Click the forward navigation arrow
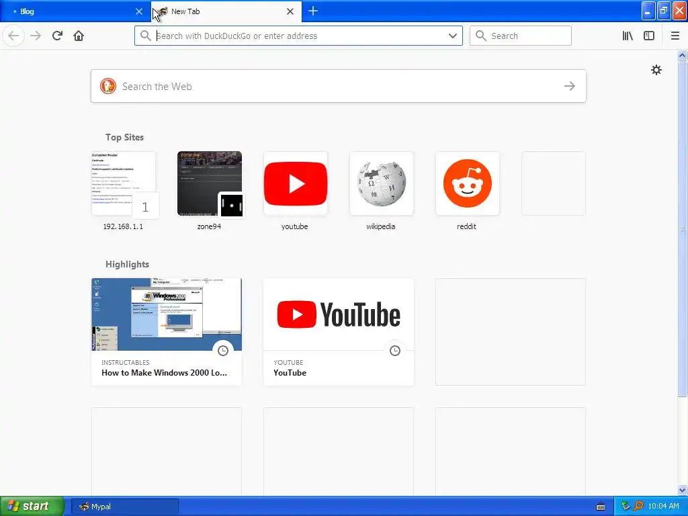The image size is (688, 516). point(36,36)
